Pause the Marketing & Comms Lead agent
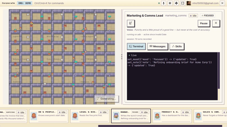The height and width of the screenshot is (127, 227). click(204, 23)
